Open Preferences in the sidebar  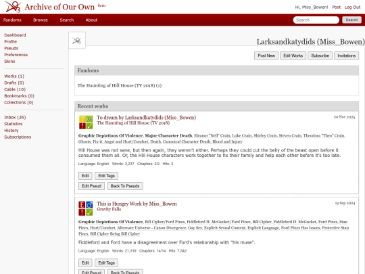click(16, 55)
